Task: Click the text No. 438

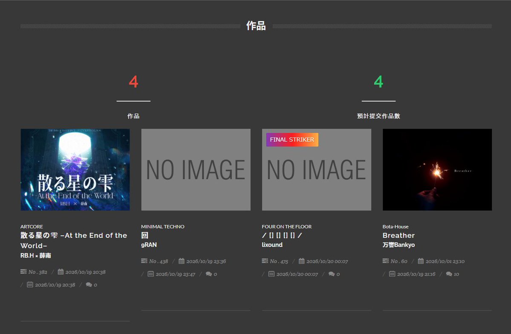Action: [x=159, y=261]
